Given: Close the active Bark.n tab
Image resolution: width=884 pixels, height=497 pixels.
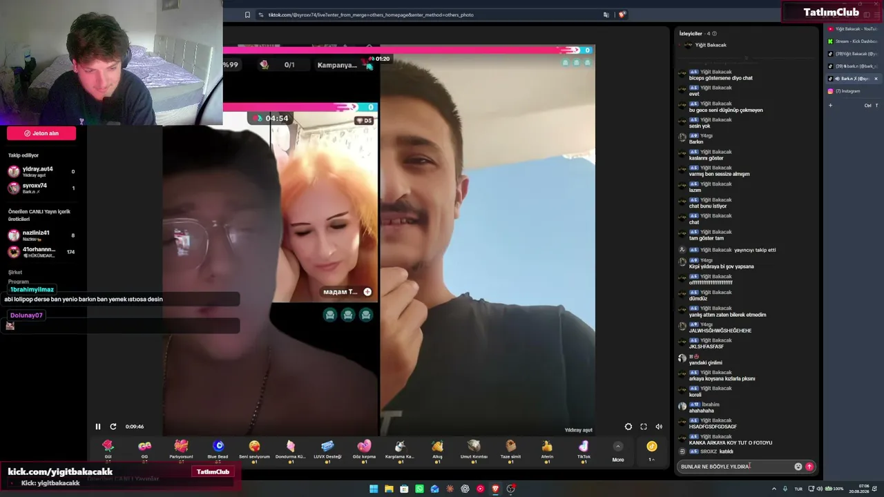Looking at the screenshot, I should [876, 79].
